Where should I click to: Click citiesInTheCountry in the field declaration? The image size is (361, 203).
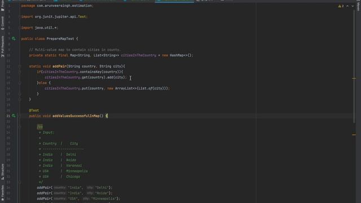click(x=139, y=55)
